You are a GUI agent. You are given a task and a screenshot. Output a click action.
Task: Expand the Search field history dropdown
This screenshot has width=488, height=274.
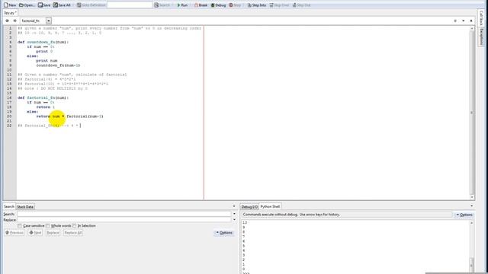click(x=234, y=214)
